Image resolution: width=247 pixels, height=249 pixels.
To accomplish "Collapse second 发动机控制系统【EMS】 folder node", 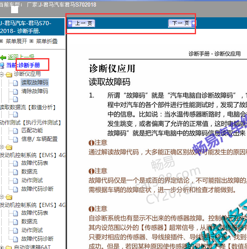I will point(1,197).
